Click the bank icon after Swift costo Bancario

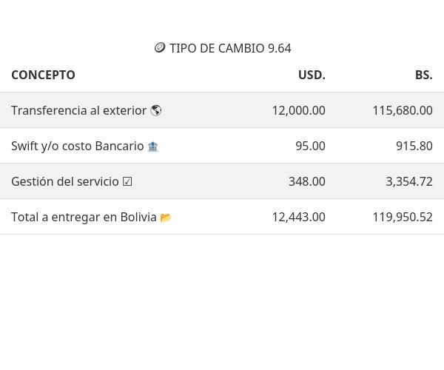click(152, 147)
